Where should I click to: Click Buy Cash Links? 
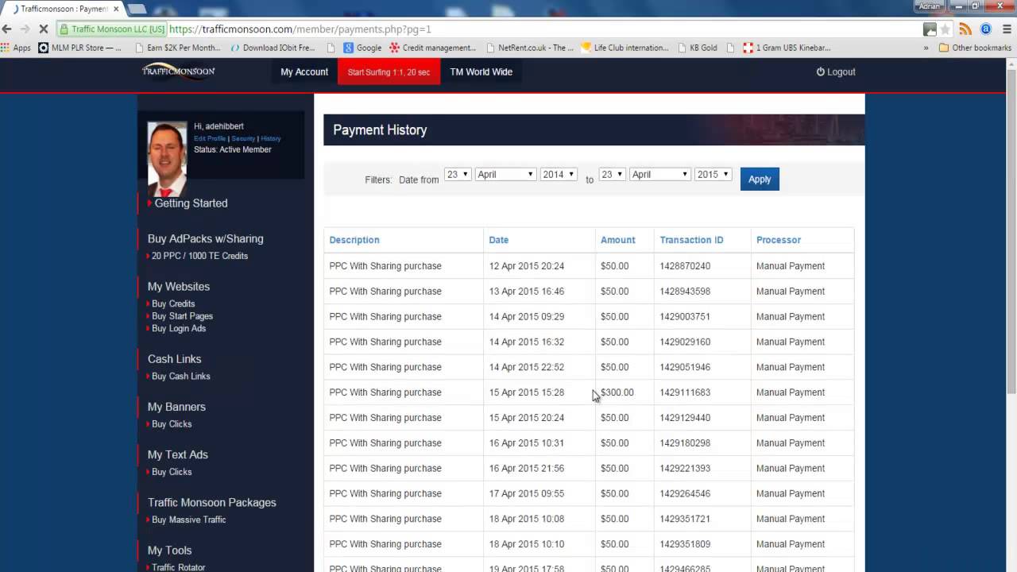tap(181, 377)
